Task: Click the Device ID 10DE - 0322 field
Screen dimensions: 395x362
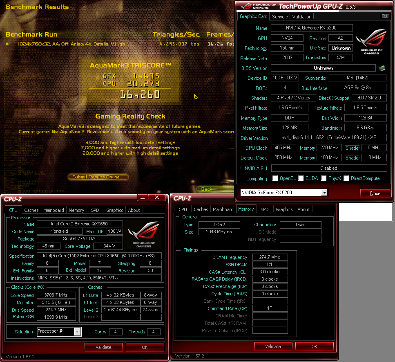Action: click(x=285, y=78)
